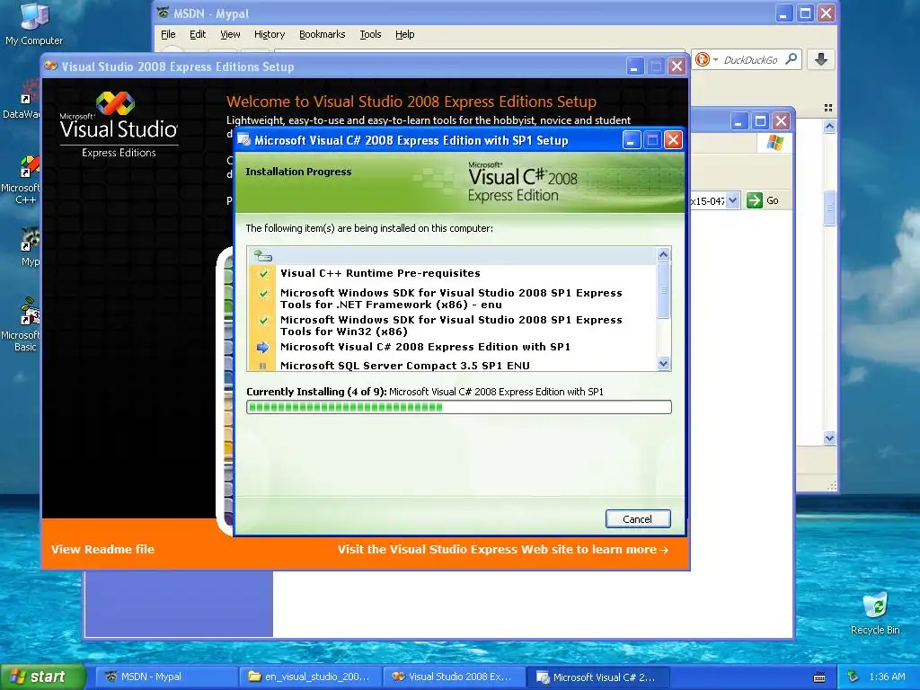Open My Computer desktop icon
This screenshot has height=690, width=920.
click(34, 23)
